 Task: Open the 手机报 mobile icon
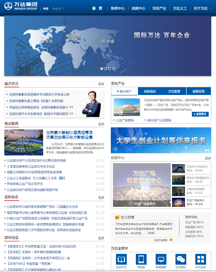point(141,259)
